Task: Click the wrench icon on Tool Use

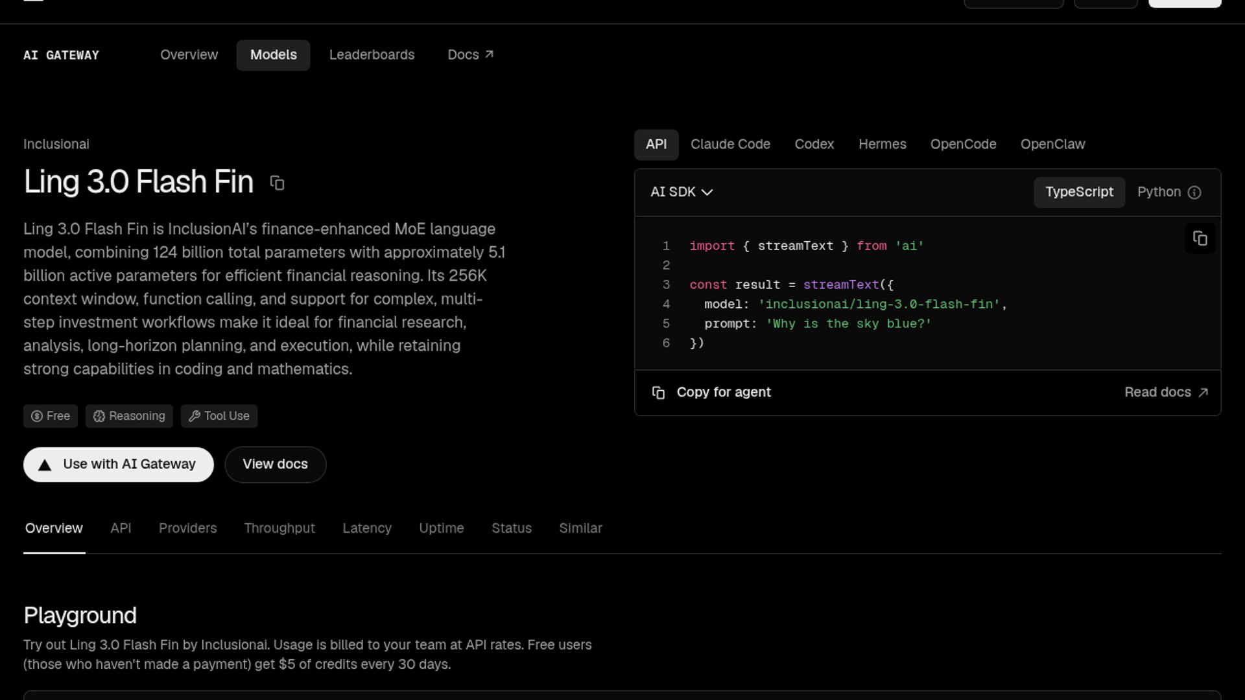Action: [194, 416]
